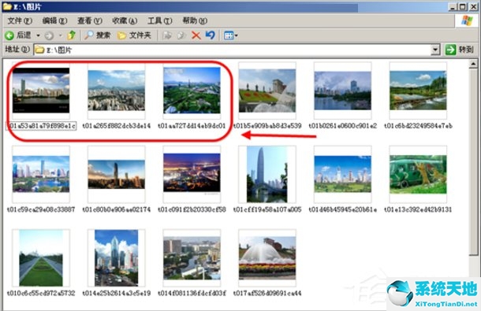Click the blue Undo arrow icon

[210, 35]
